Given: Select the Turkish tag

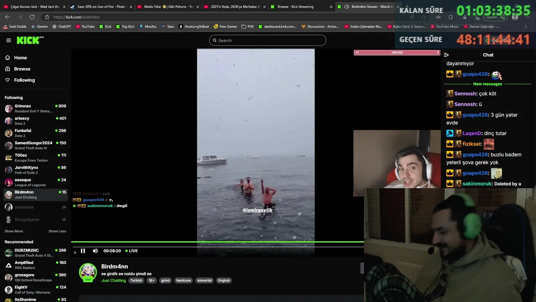Looking at the screenshot, I should tap(136, 281).
